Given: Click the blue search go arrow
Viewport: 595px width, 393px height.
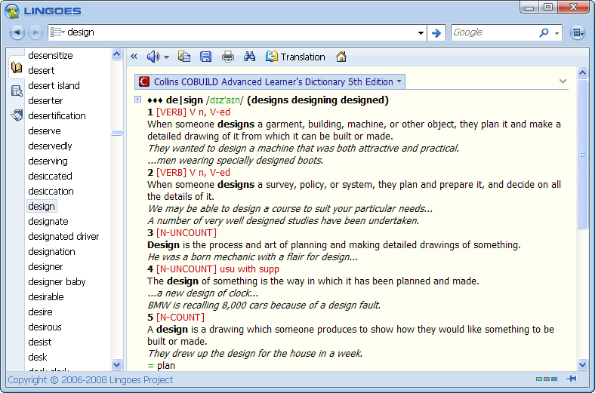Looking at the screenshot, I should pyautogui.click(x=436, y=33).
